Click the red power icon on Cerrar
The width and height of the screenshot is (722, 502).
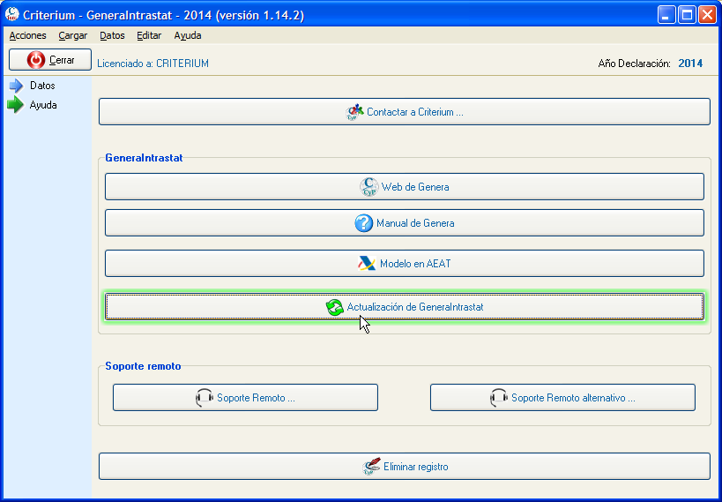36,60
